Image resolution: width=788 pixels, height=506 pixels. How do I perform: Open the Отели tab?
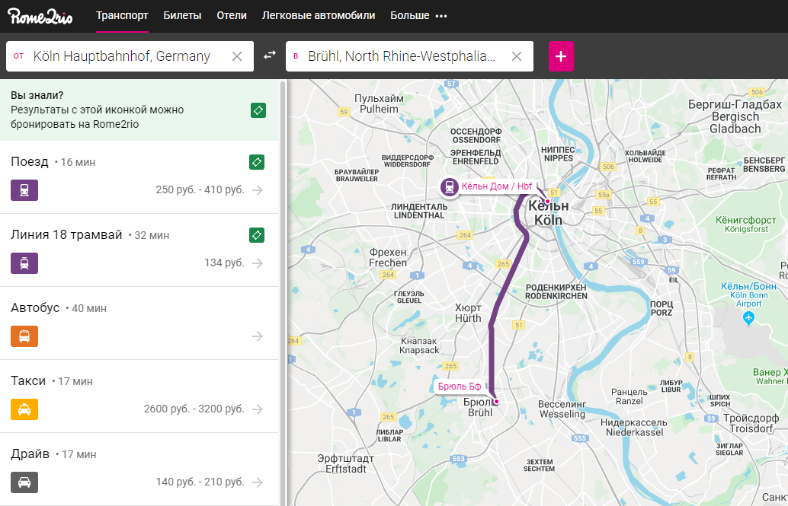click(x=232, y=15)
